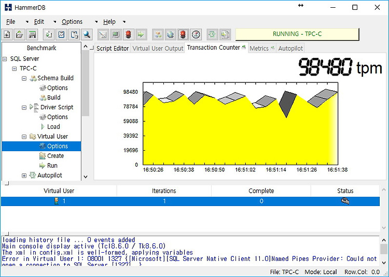Click the Status column header
Image resolution: width=389 pixels, height=277 pixels.
pos(345,191)
